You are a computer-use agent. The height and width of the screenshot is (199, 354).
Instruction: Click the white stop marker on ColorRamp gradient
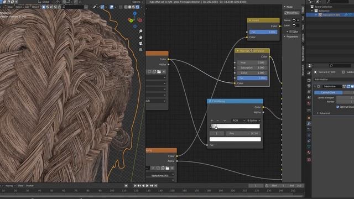pyautogui.click(x=216, y=128)
